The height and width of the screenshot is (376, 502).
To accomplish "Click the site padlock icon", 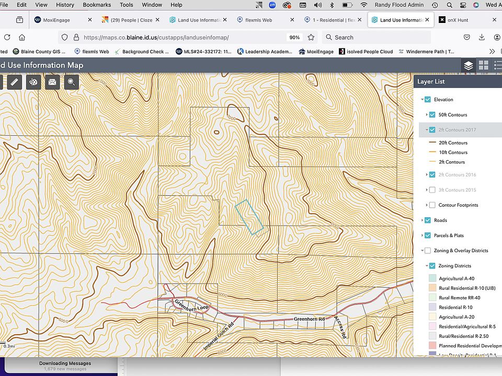I will (x=76, y=38).
